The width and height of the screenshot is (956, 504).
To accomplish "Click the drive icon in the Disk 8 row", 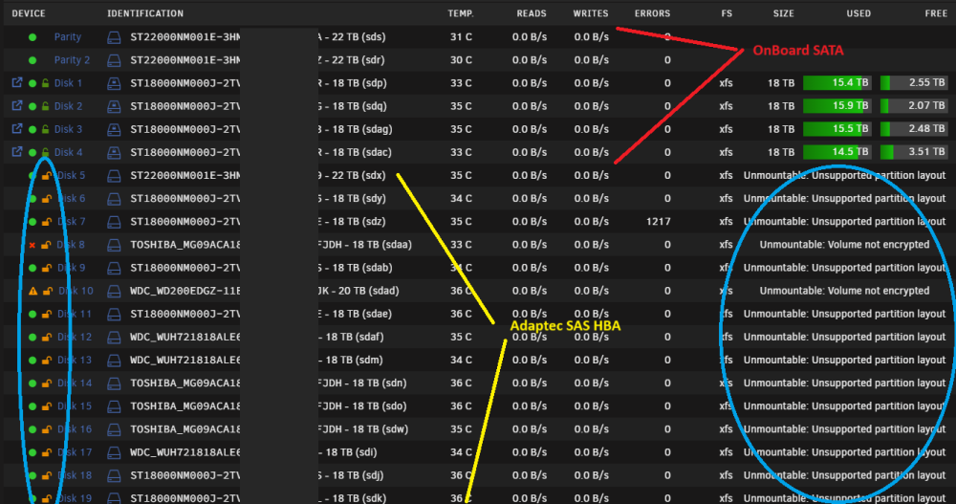I will (x=114, y=245).
